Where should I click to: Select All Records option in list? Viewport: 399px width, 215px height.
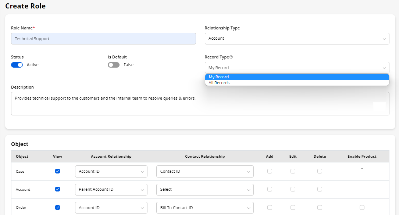pyautogui.click(x=219, y=83)
